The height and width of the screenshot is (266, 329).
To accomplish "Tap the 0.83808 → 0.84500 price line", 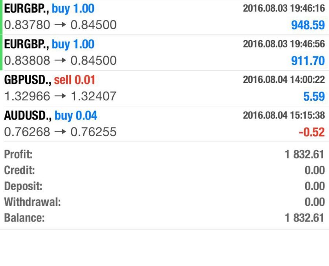I will click(x=60, y=61).
